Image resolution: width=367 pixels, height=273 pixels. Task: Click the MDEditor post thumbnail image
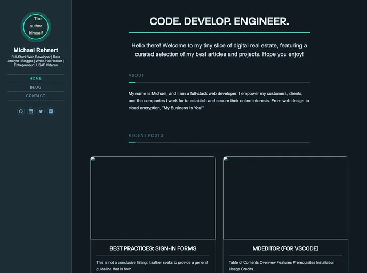point(285,198)
